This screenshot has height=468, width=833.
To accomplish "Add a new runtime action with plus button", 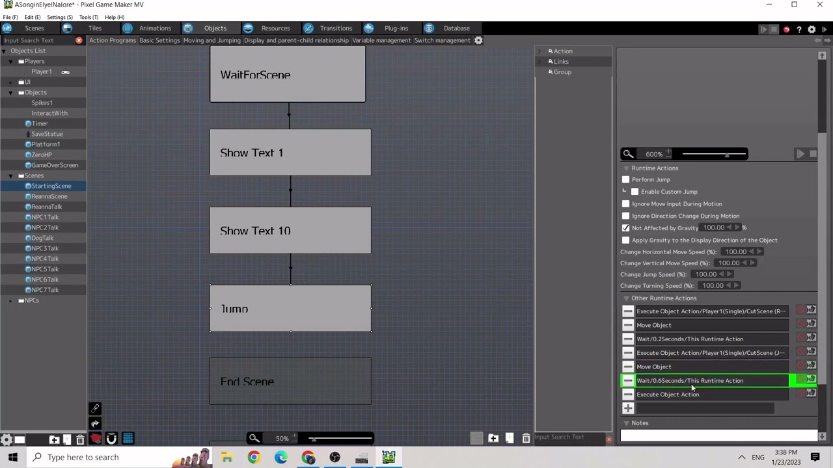I will click(x=628, y=408).
